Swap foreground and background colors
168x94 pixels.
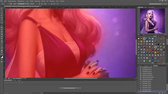(x=2, y=55)
